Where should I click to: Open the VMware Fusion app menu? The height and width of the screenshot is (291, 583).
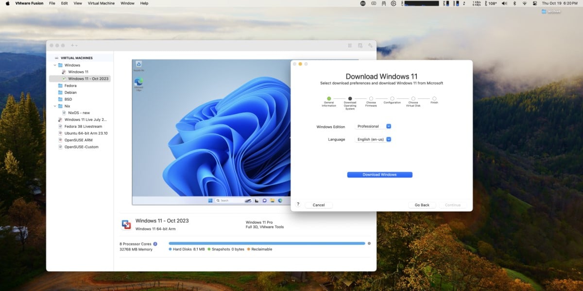(x=30, y=3)
